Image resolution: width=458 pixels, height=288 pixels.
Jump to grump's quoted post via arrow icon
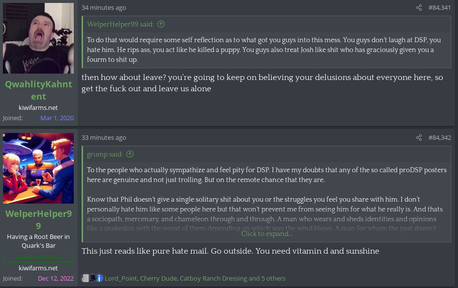point(130,154)
